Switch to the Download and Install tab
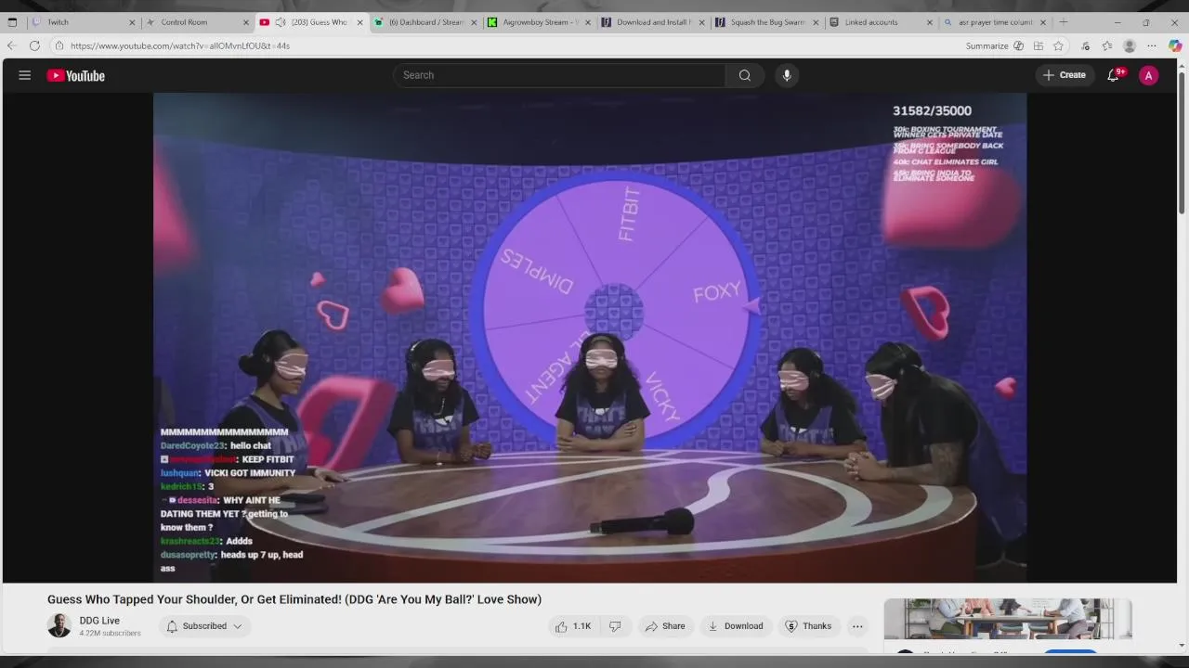The image size is (1189, 668). [x=653, y=22]
